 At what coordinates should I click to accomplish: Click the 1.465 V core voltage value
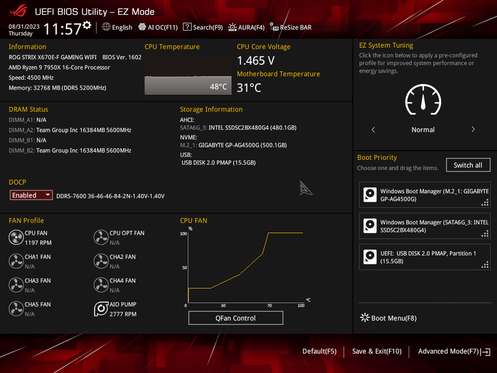click(x=256, y=60)
